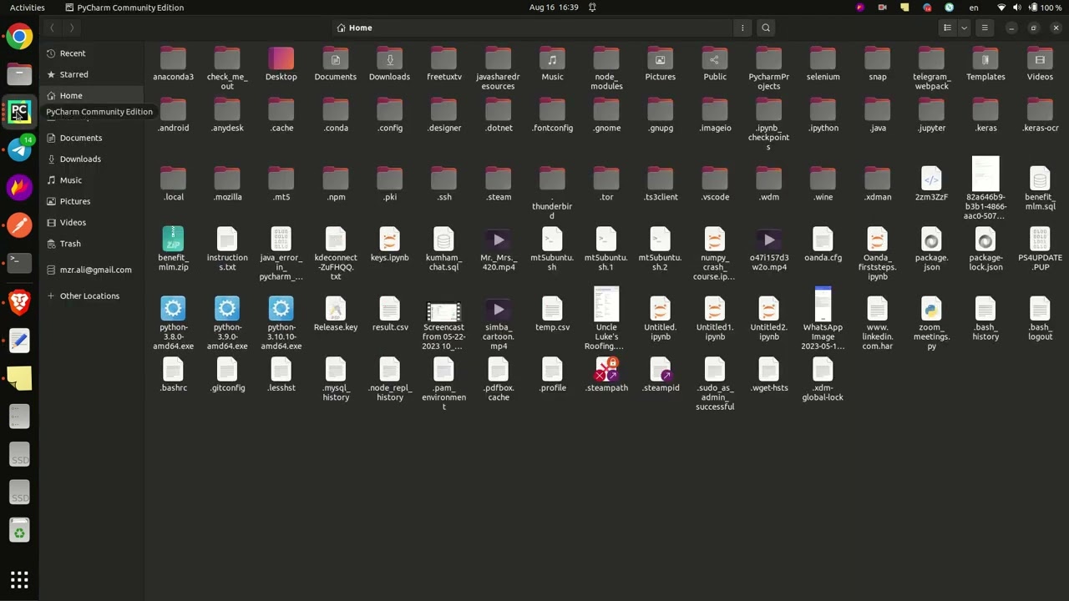Viewport: 1069px width, 601px height.
Task: Select the file named .gitconfig
Action: click(x=227, y=375)
